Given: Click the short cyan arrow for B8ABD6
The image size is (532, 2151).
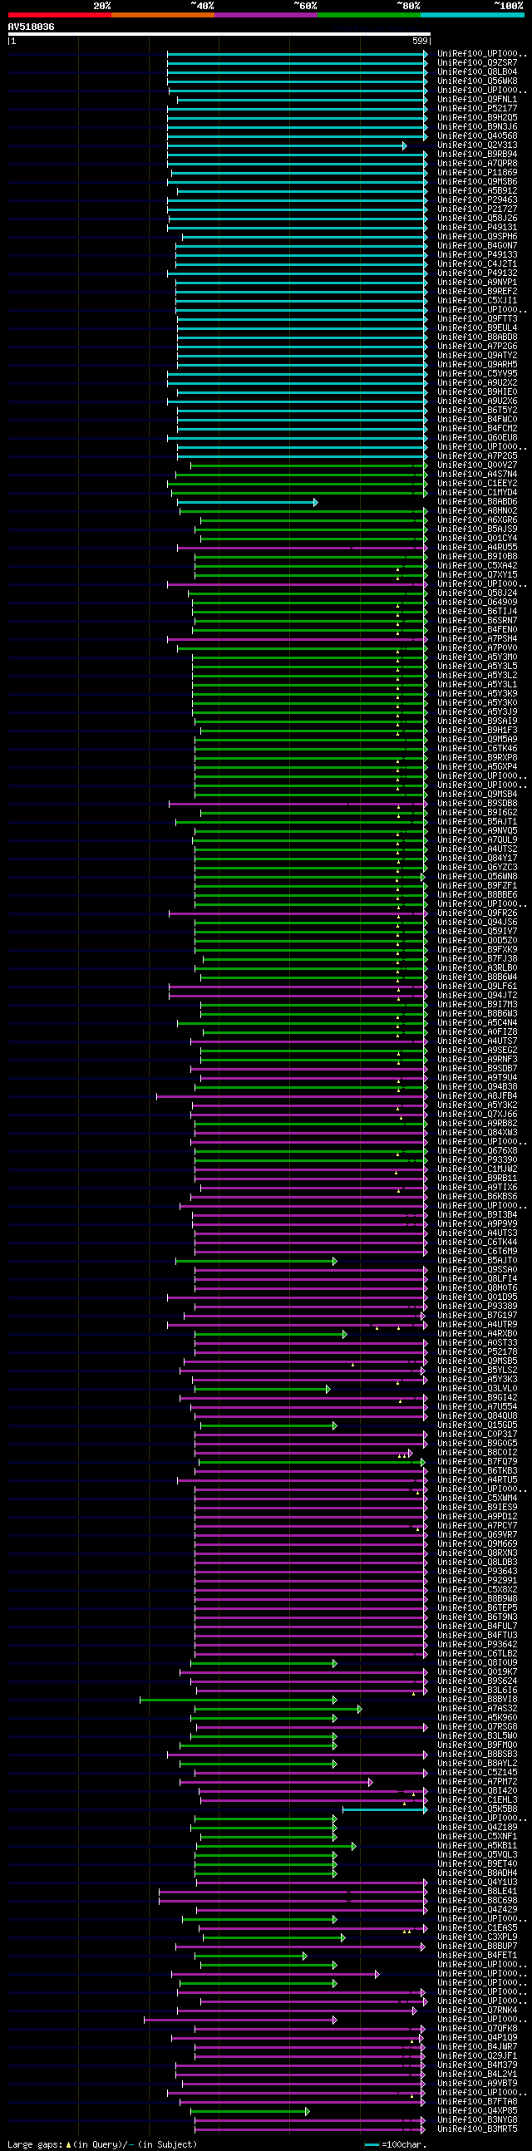Looking at the screenshot, I should tap(247, 502).
